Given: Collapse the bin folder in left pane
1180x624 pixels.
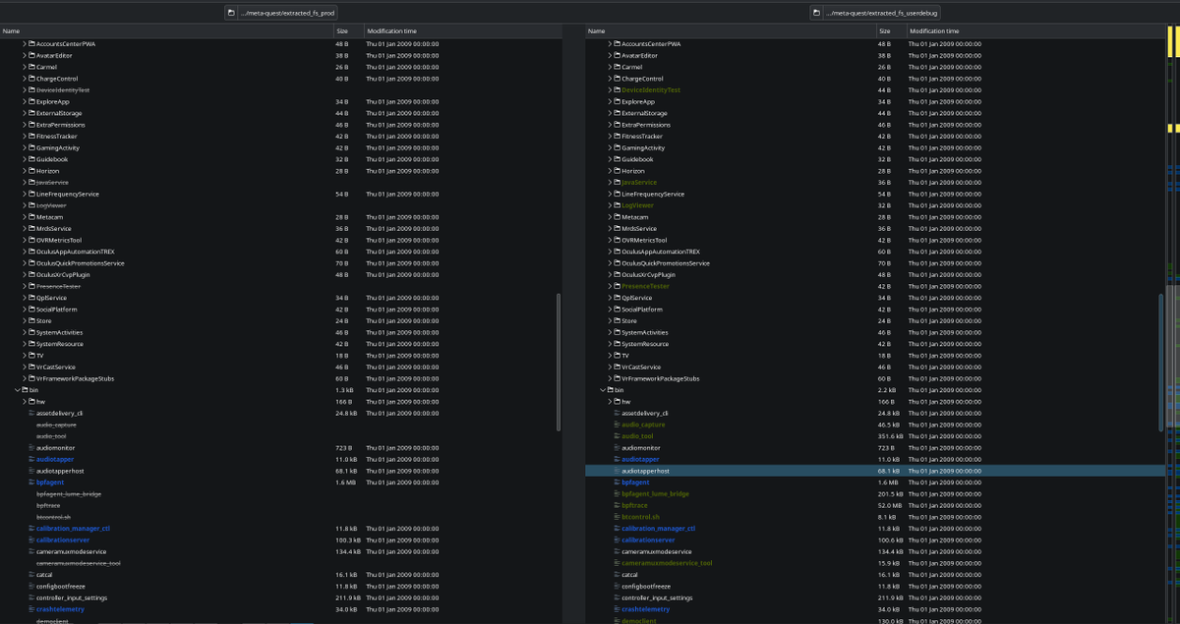Looking at the screenshot, I should point(18,390).
